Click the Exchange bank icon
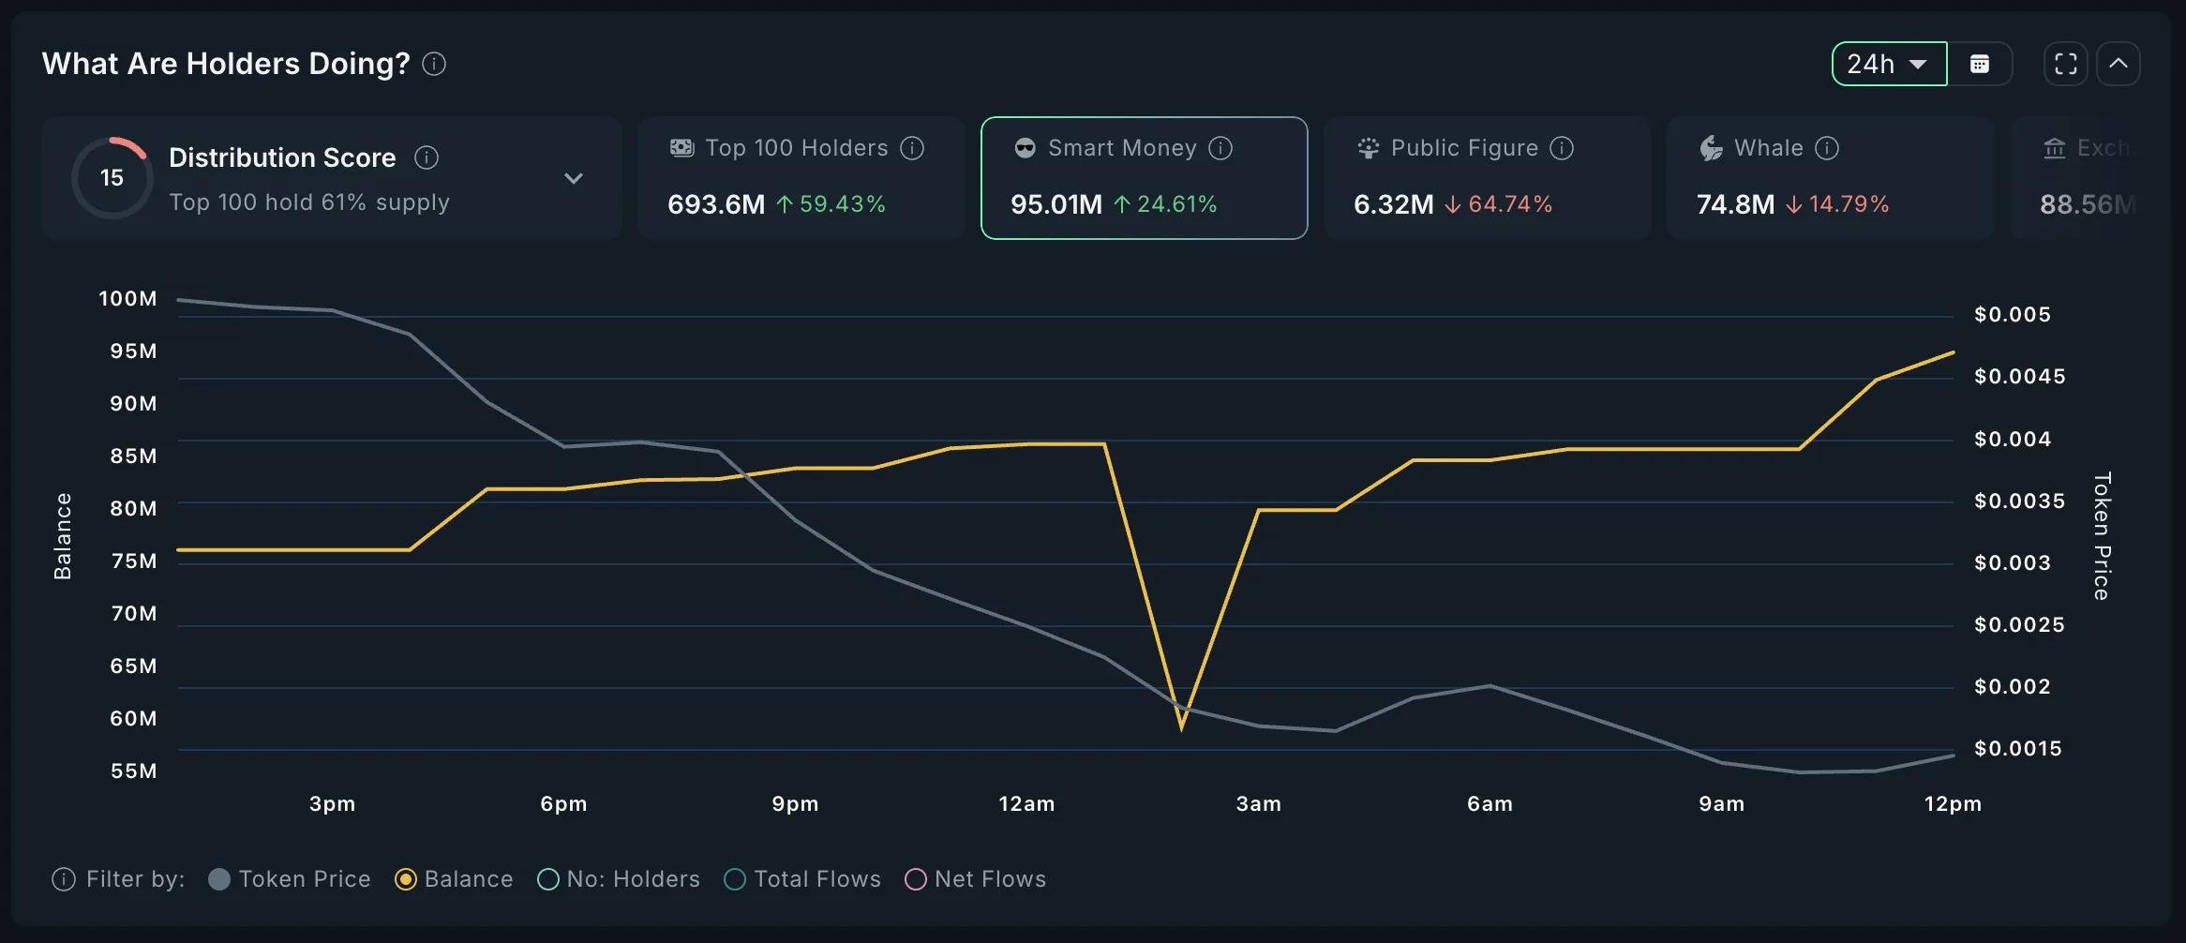The height and width of the screenshot is (943, 2186). point(2056,147)
